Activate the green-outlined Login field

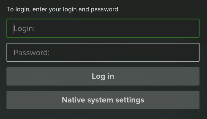tap(103, 28)
